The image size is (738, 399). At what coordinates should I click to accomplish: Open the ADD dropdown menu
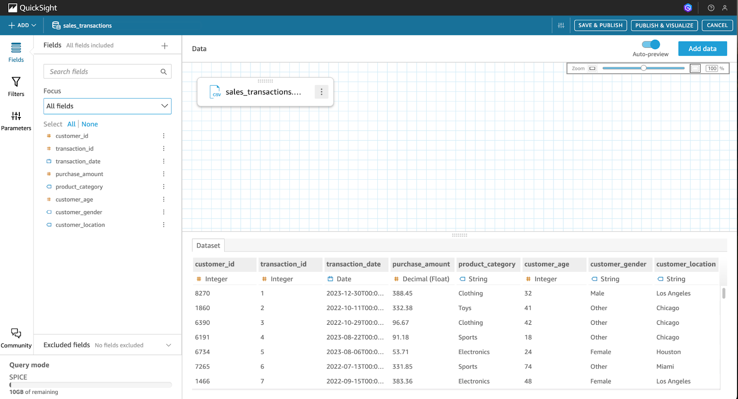tap(22, 25)
